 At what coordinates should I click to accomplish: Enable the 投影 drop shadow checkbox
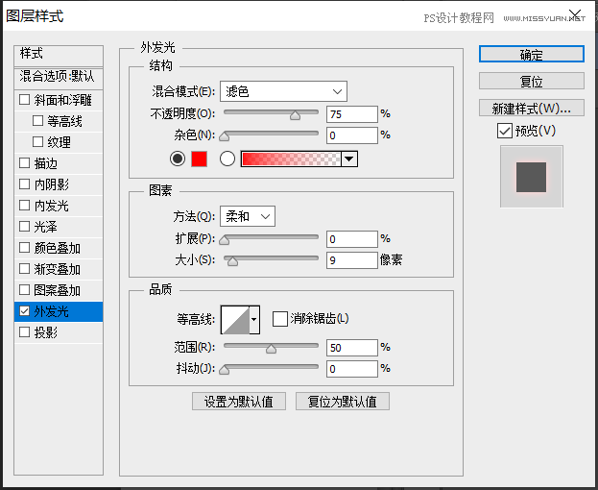coord(24,332)
